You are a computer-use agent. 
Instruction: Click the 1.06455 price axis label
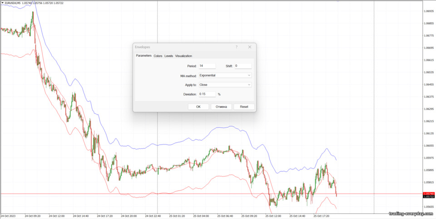tap(429, 85)
